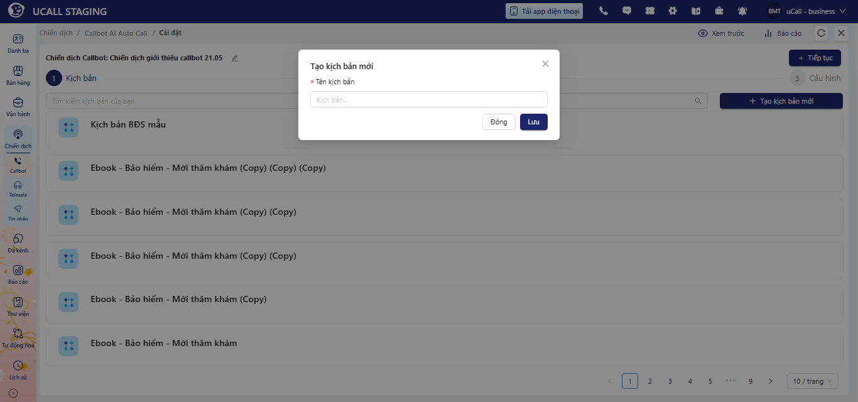Close the settings page with X button

point(842,33)
